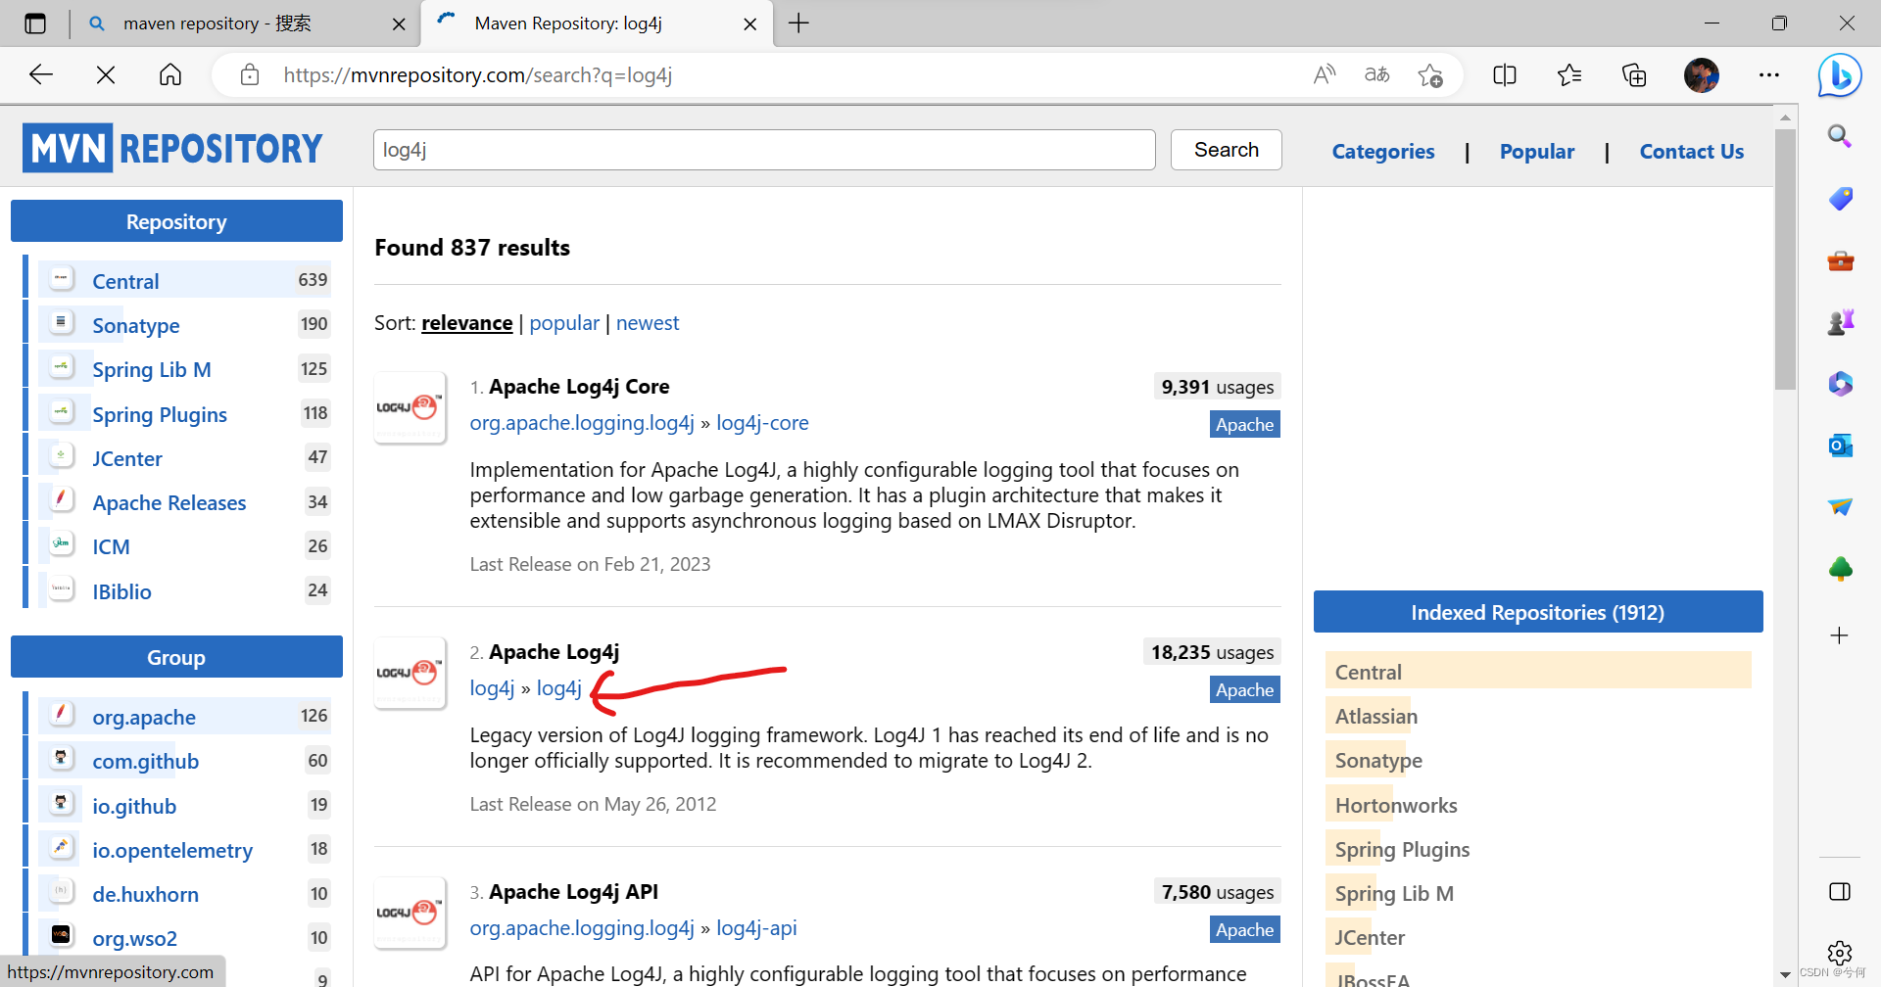1881x987 pixels.
Task: Open the Popular menu on MVN Repository
Action: click(1536, 151)
